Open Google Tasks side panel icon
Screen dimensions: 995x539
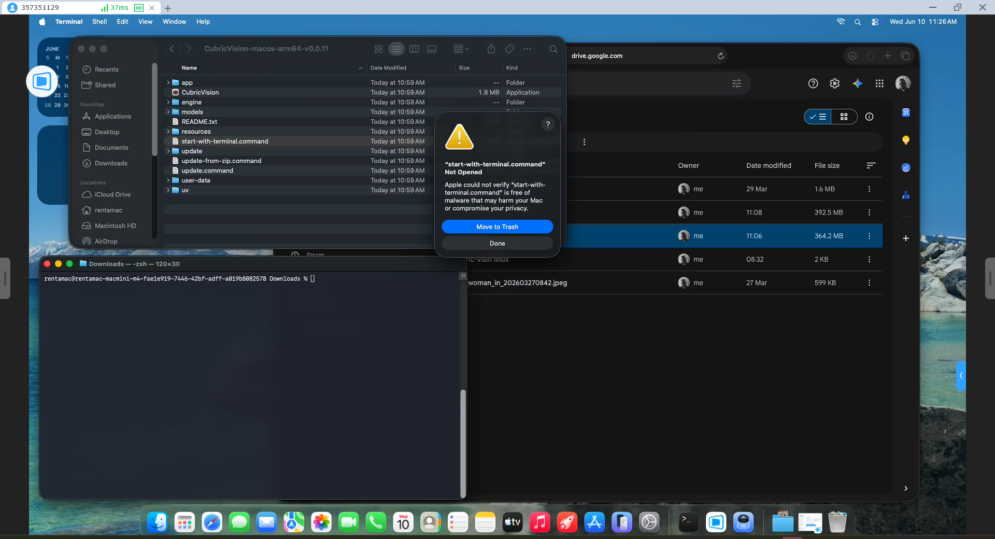tap(906, 167)
